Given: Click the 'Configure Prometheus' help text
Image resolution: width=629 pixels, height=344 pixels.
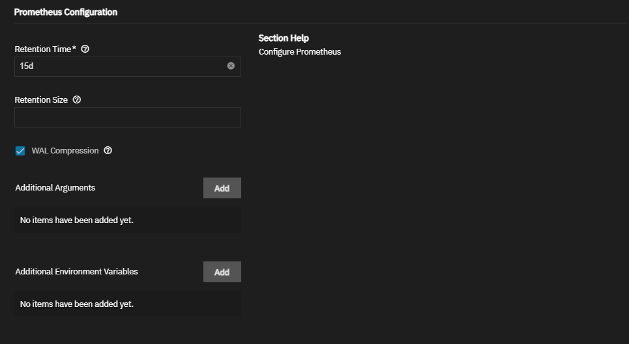Looking at the screenshot, I should [x=300, y=52].
